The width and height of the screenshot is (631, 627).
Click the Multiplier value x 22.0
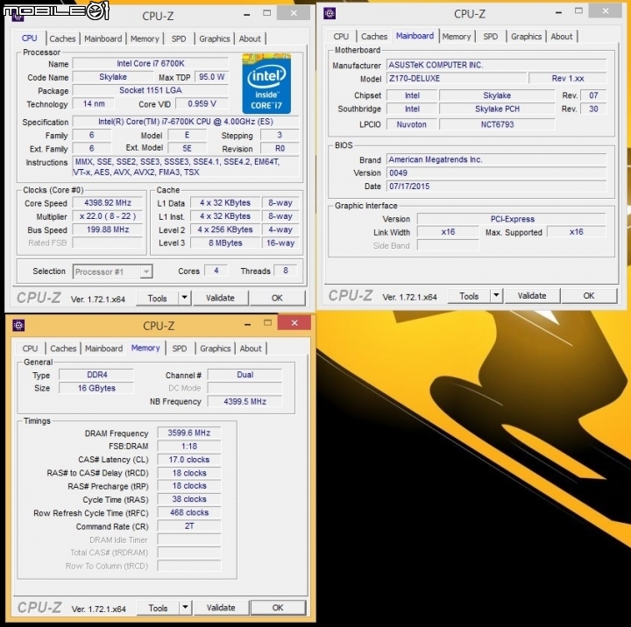point(108,216)
